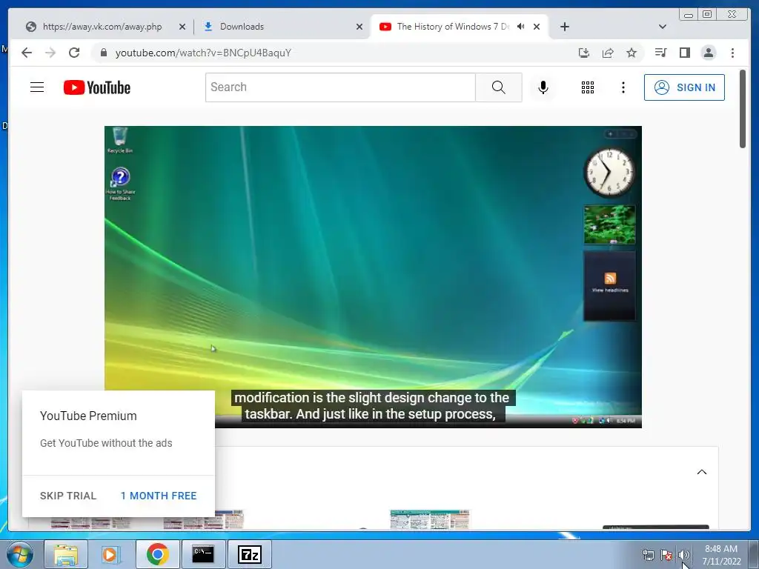Pause the video by clicking the player
This screenshot has height=569, width=759.
coord(373,277)
